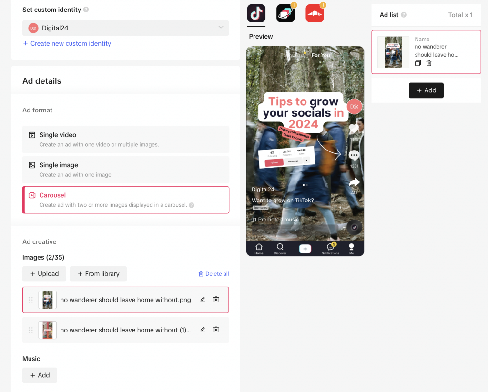
Task: Delete the ad via Ad list trash icon
Action: click(428, 63)
